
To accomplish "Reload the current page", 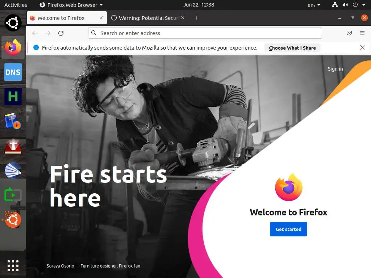I will pos(61,33).
